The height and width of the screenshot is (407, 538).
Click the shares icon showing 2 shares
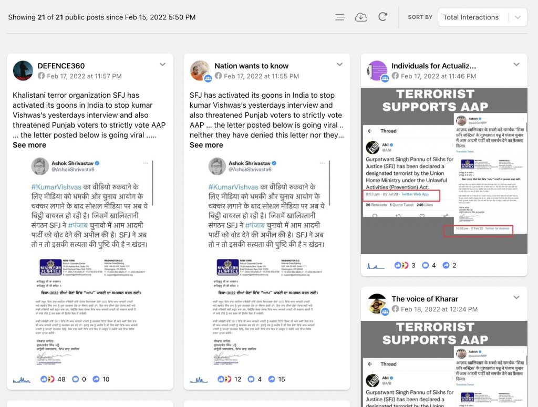click(x=446, y=265)
